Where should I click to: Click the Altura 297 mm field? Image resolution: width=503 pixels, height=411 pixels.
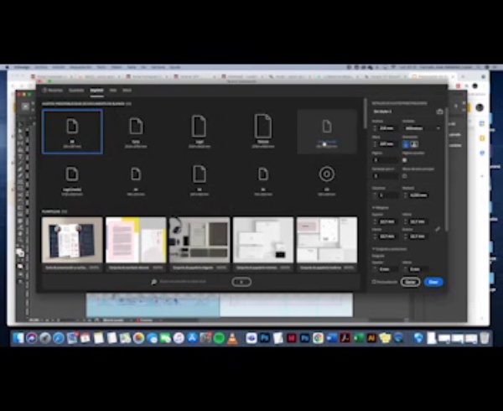tap(388, 144)
